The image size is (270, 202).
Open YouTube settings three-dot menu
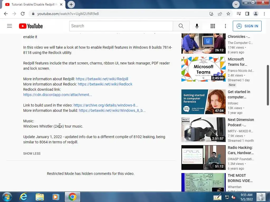pos(225,26)
